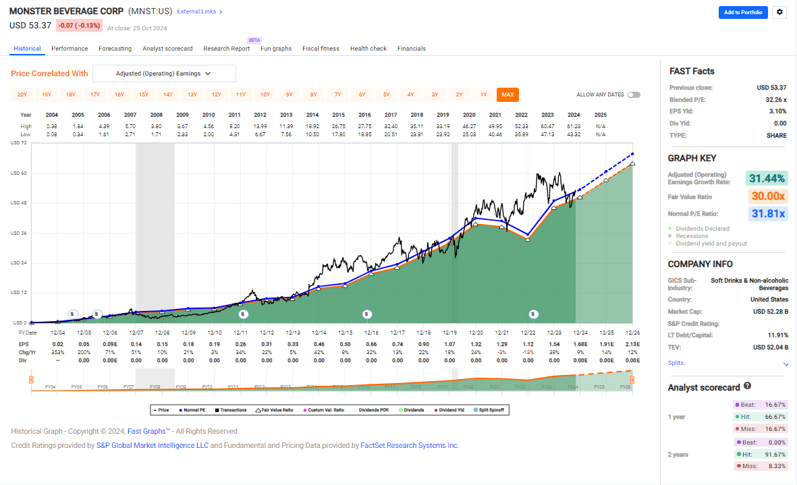Screen dimensions: 797x485
Task: Click the Add to Portfolio button
Action: tap(743, 12)
